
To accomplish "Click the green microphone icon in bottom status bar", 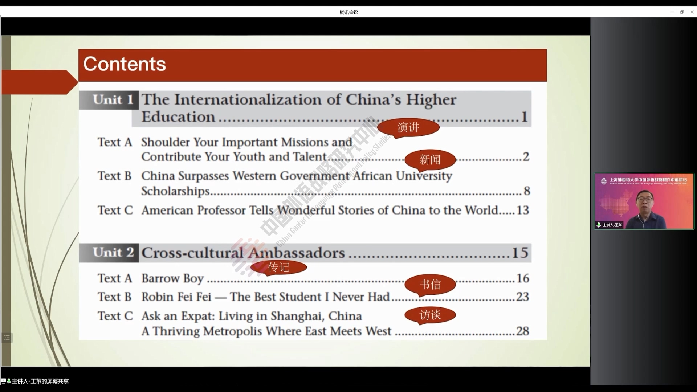I will (9, 381).
